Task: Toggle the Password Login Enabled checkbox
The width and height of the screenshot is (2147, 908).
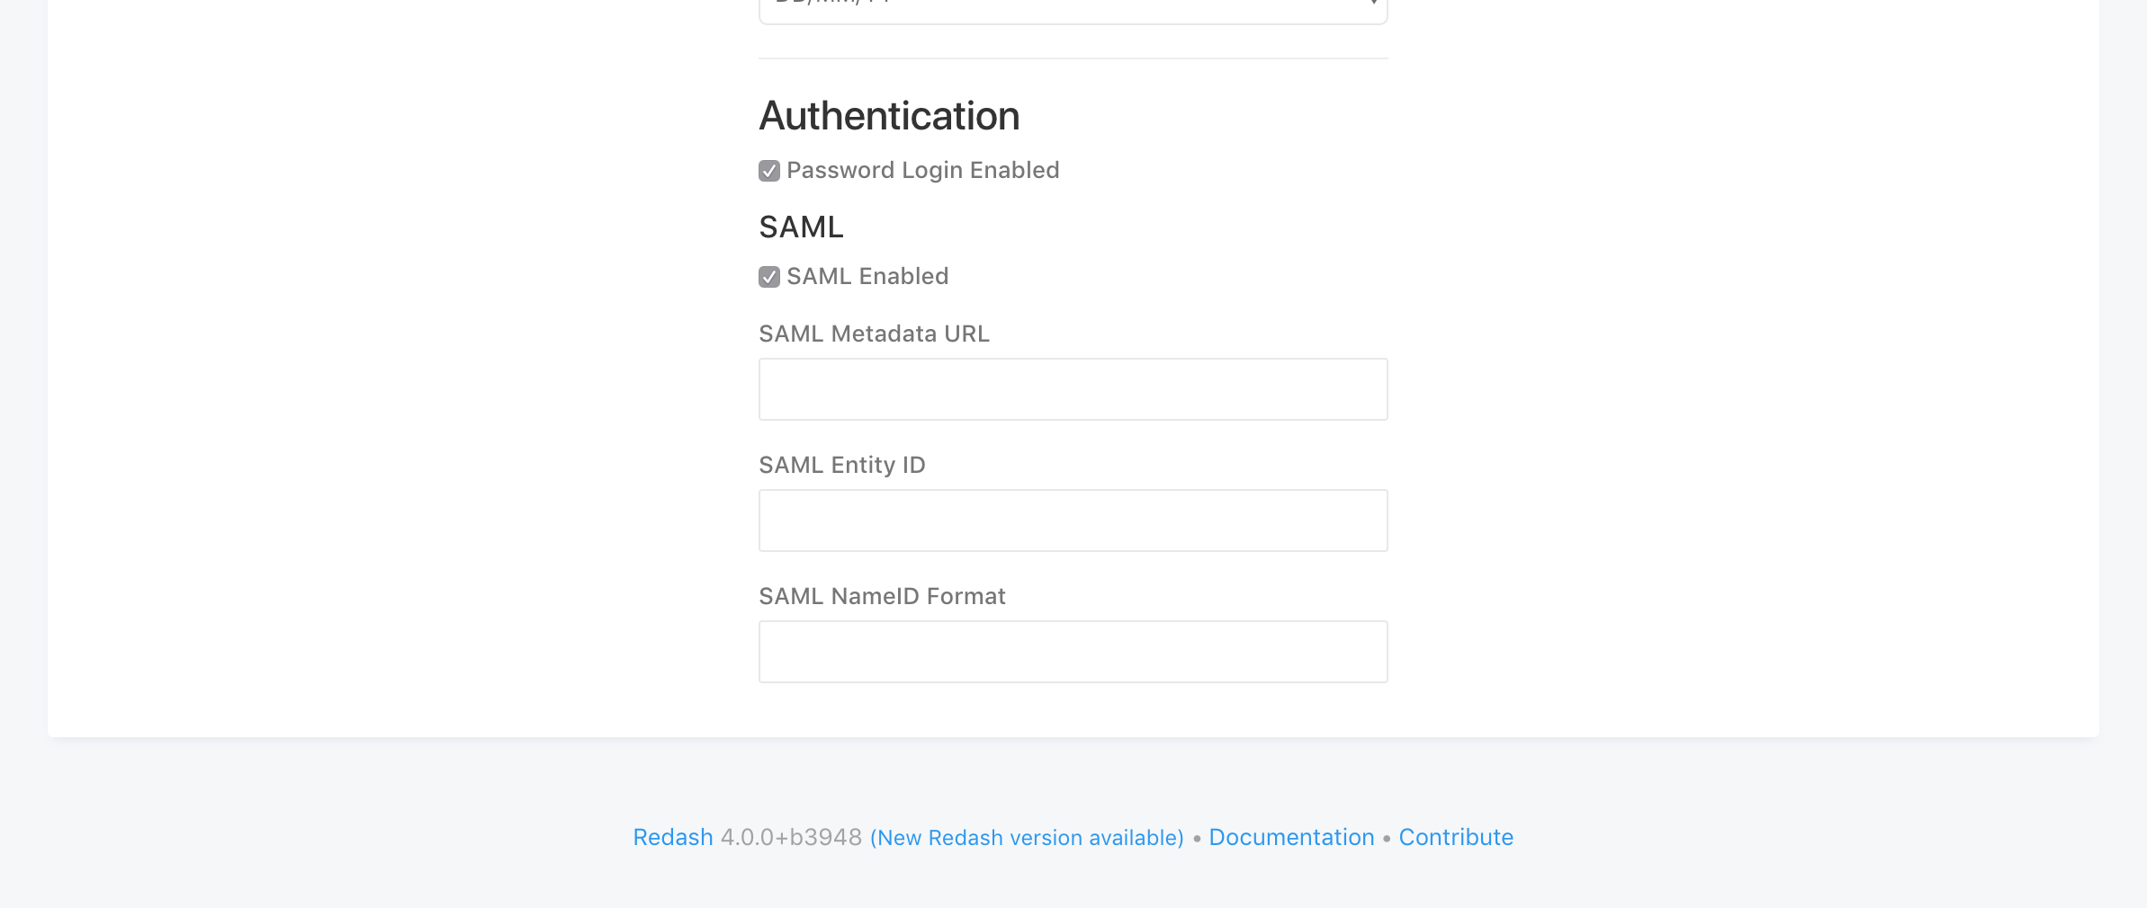Action: [769, 171]
